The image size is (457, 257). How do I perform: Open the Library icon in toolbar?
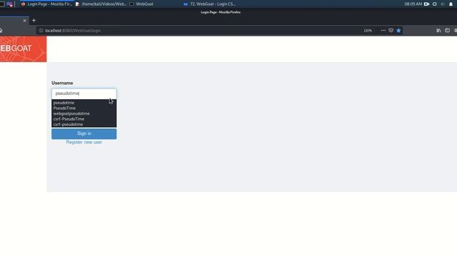tap(438, 31)
